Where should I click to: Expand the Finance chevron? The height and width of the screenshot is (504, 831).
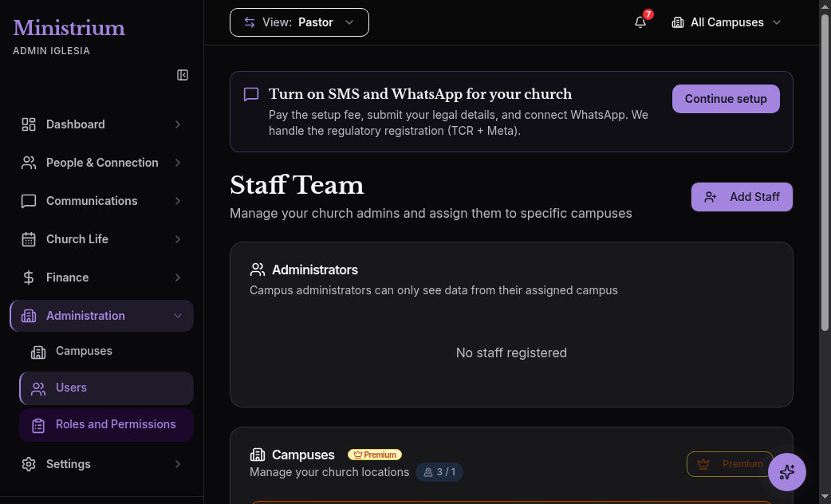(x=178, y=278)
